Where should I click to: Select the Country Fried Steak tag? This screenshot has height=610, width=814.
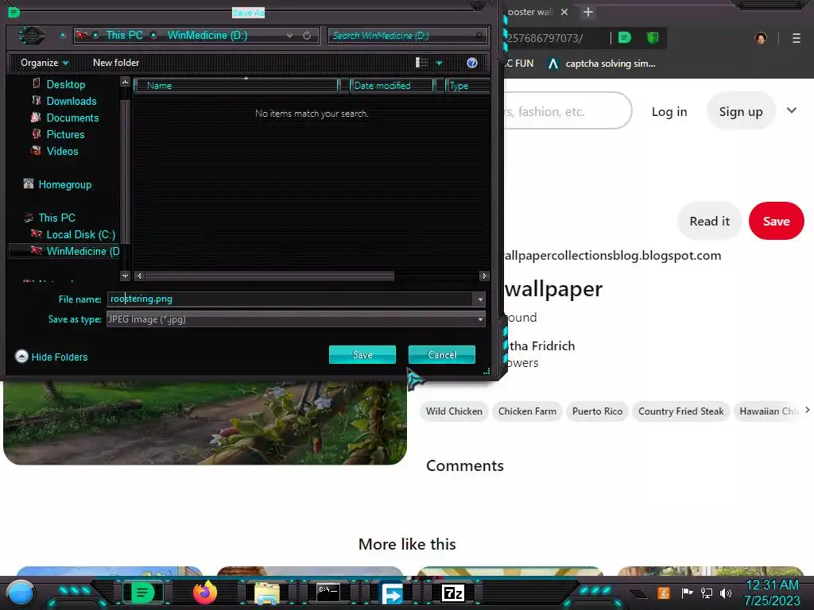click(680, 411)
